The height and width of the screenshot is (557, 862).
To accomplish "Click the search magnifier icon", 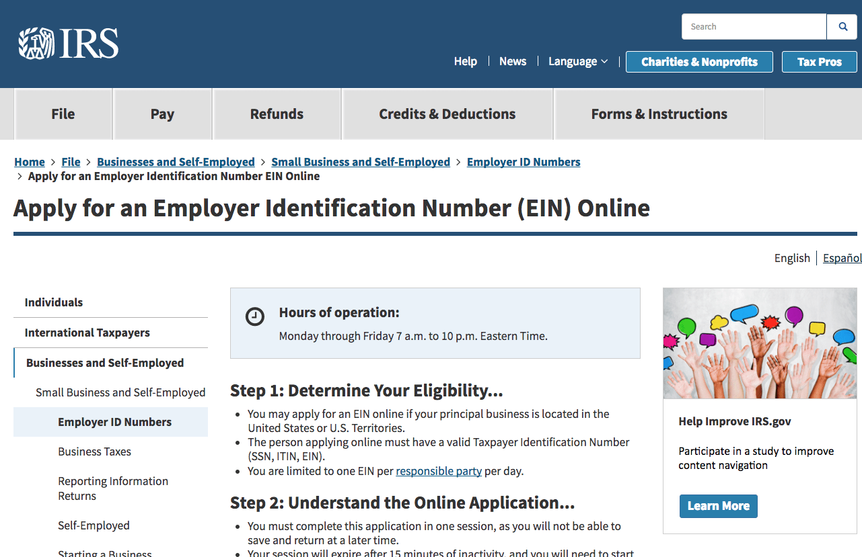I will (842, 26).
